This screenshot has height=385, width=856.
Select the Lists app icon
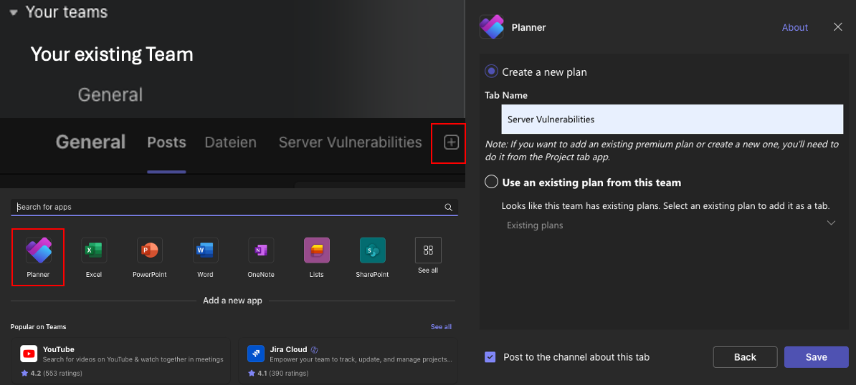click(x=317, y=250)
